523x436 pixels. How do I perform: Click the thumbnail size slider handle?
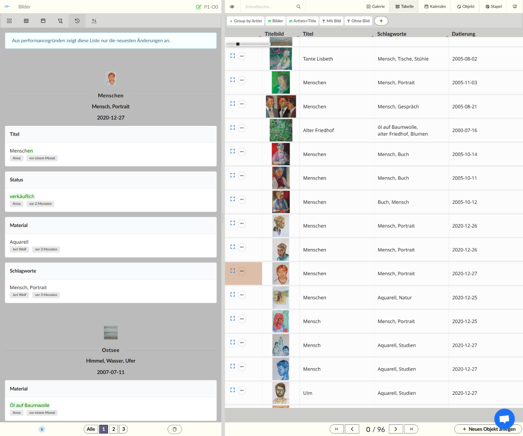(x=238, y=44)
